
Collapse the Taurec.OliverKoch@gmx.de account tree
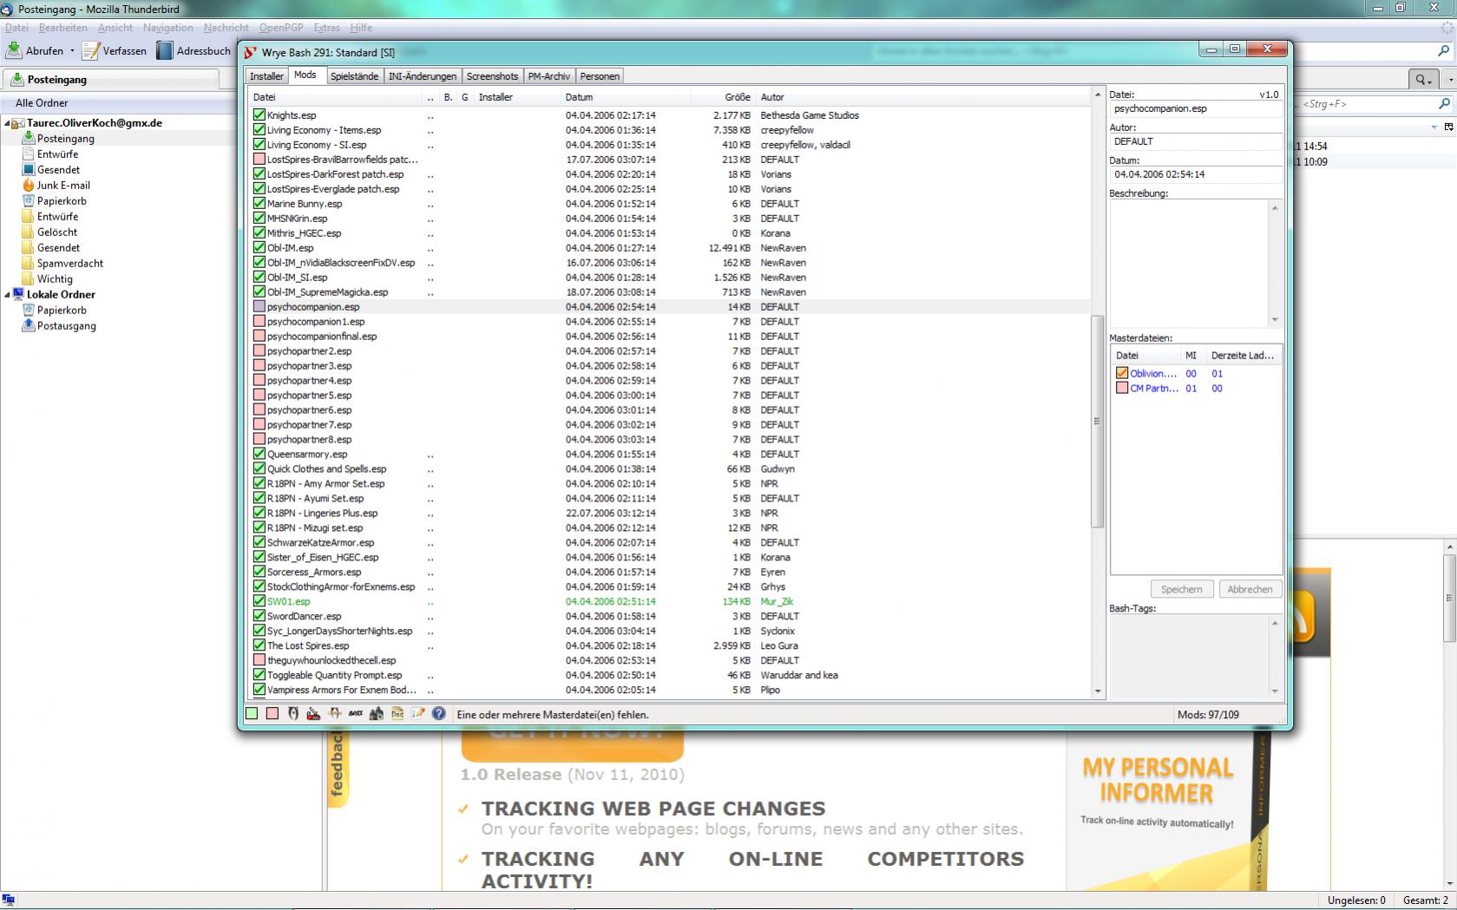[7, 123]
